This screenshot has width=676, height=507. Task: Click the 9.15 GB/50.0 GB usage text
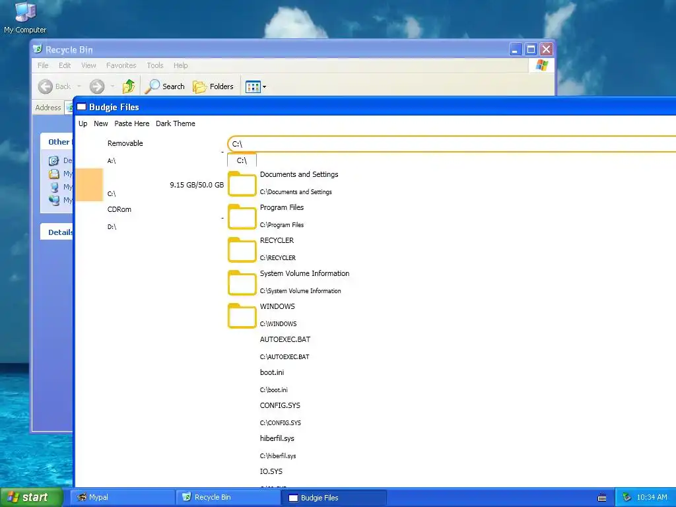click(x=197, y=185)
